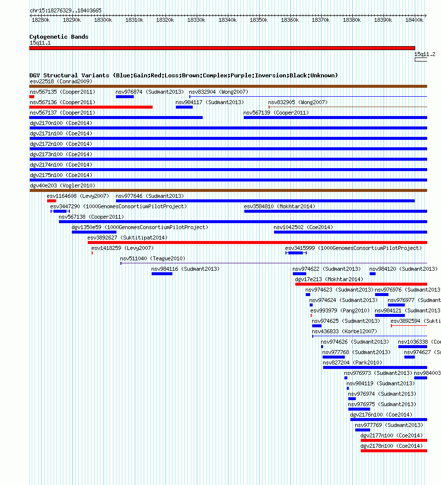
Task: Click the red nsv567136 loss bar
Action: [91, 107]
